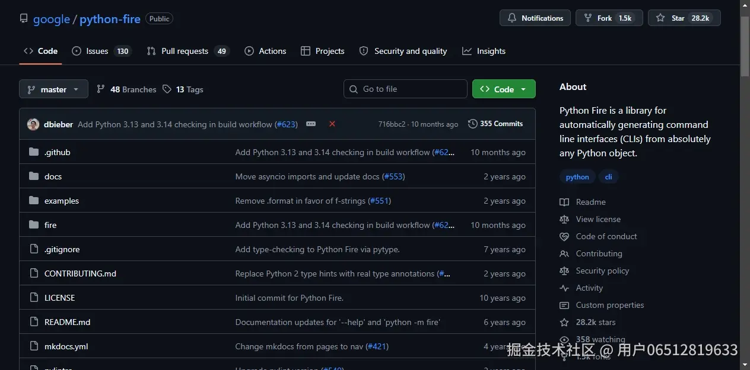Open the LICENSE file
The width and height of the screenshot is (750, 370).
pyautogui.click(x=59, y=298)
